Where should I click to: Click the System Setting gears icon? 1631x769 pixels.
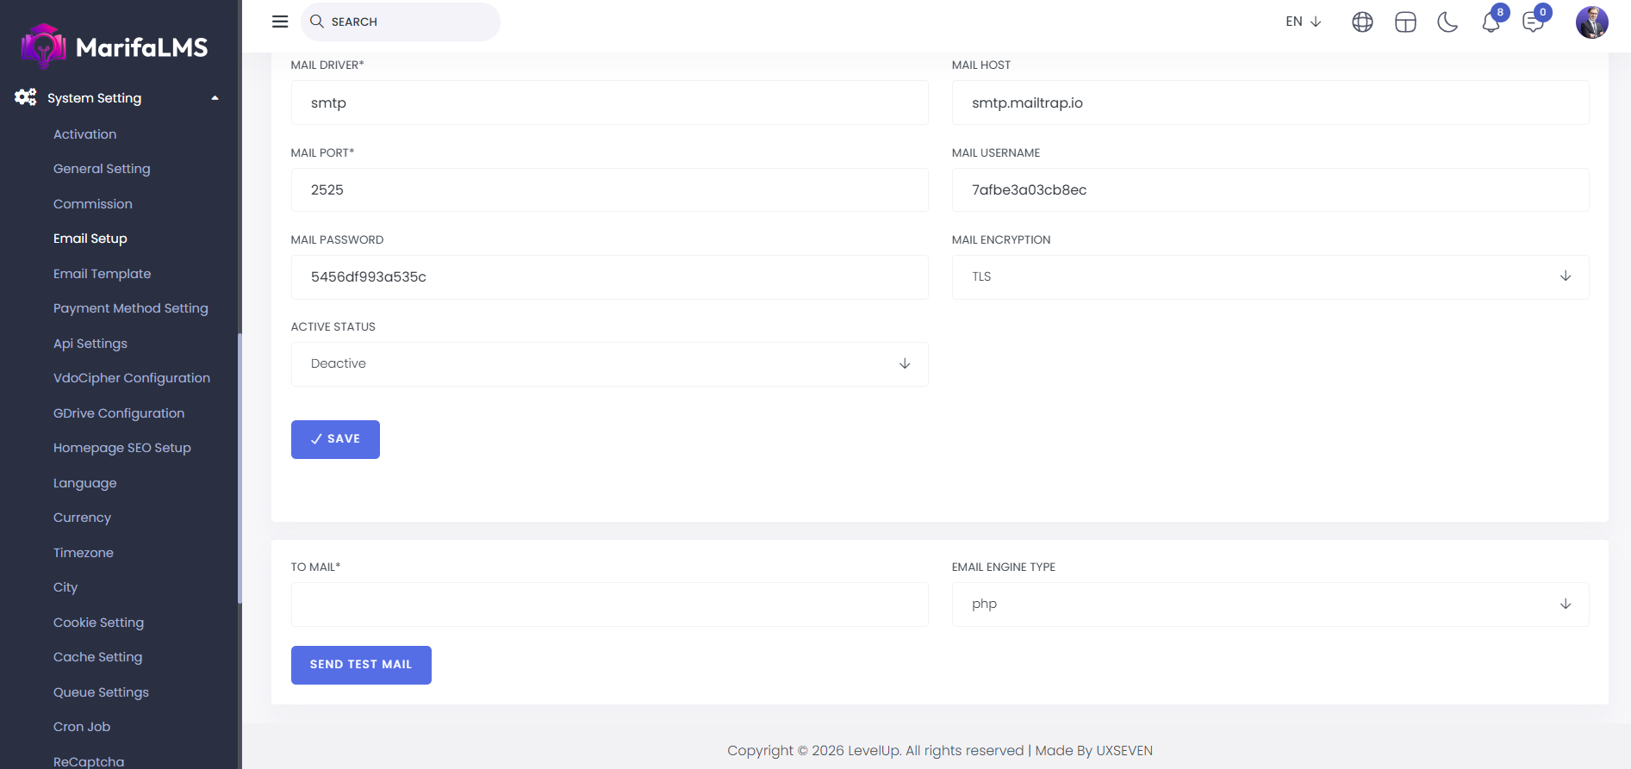click(x=26, y=97)
